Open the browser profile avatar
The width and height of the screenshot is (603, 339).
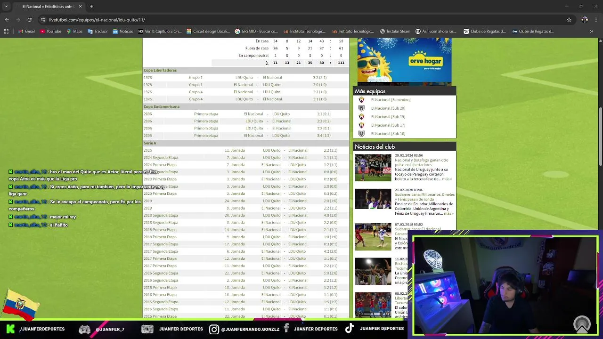coord(585,20)
